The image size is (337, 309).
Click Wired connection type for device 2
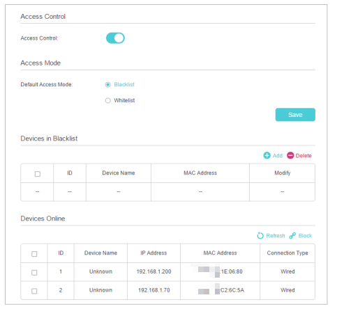(x=287, y=290)
